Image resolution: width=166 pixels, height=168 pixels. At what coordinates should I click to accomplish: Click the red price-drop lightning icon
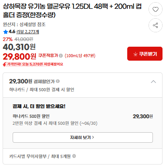pyautogui.click(x=5, y=64)
